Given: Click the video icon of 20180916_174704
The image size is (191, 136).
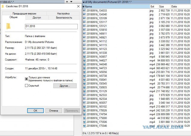Looking at the screenshot, I should (84, 114).
